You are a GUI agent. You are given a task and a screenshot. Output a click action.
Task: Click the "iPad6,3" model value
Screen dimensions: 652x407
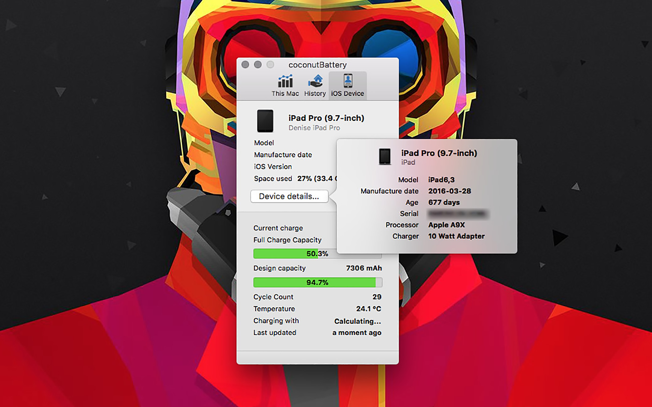click(441, 180)
